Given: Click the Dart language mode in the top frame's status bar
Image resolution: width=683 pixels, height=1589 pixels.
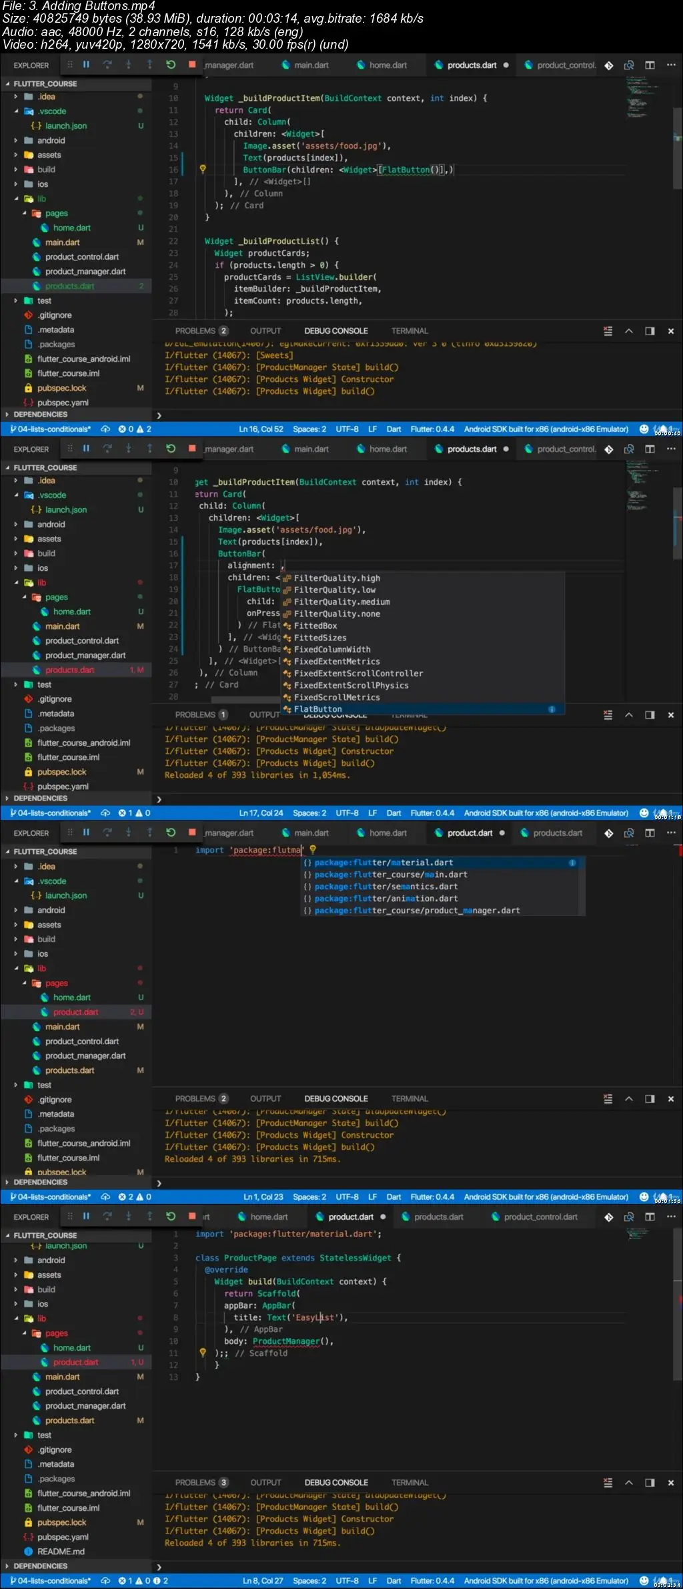Looking at the screenshot, I should coord(394,429).
